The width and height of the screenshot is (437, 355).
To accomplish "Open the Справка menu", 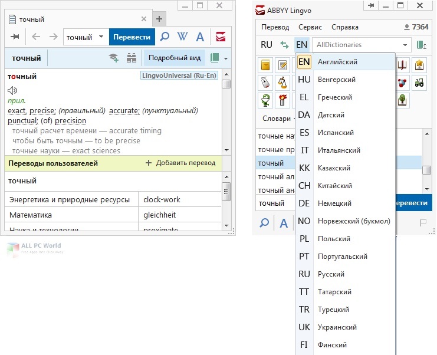I will [345, 27].
